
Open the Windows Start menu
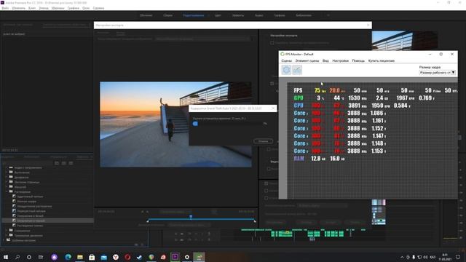[x=5, y=257]
